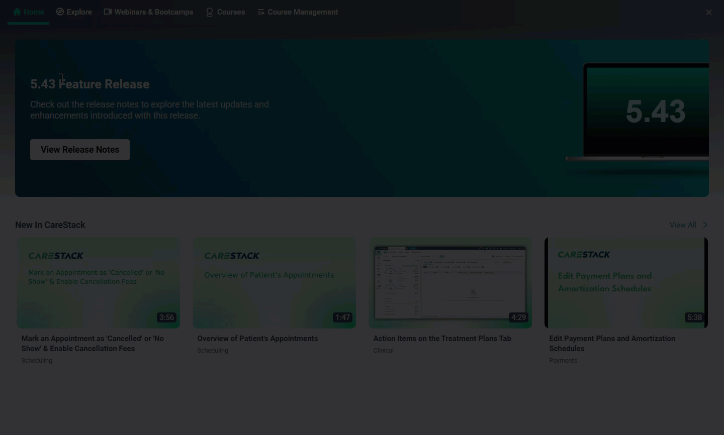Open Course Management tab
The image size is (724, 435).
click(298, 12)
